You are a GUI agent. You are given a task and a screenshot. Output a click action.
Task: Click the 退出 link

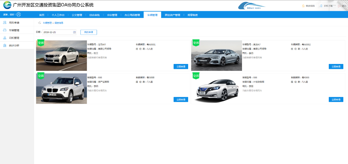click(x=344, y=6)
